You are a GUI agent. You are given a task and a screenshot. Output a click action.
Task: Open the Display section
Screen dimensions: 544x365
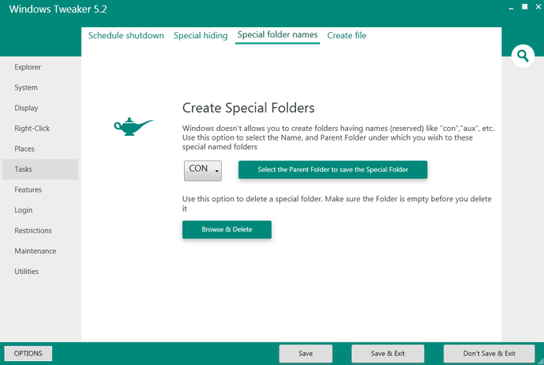pyautogui.click(x=40, y=108)
